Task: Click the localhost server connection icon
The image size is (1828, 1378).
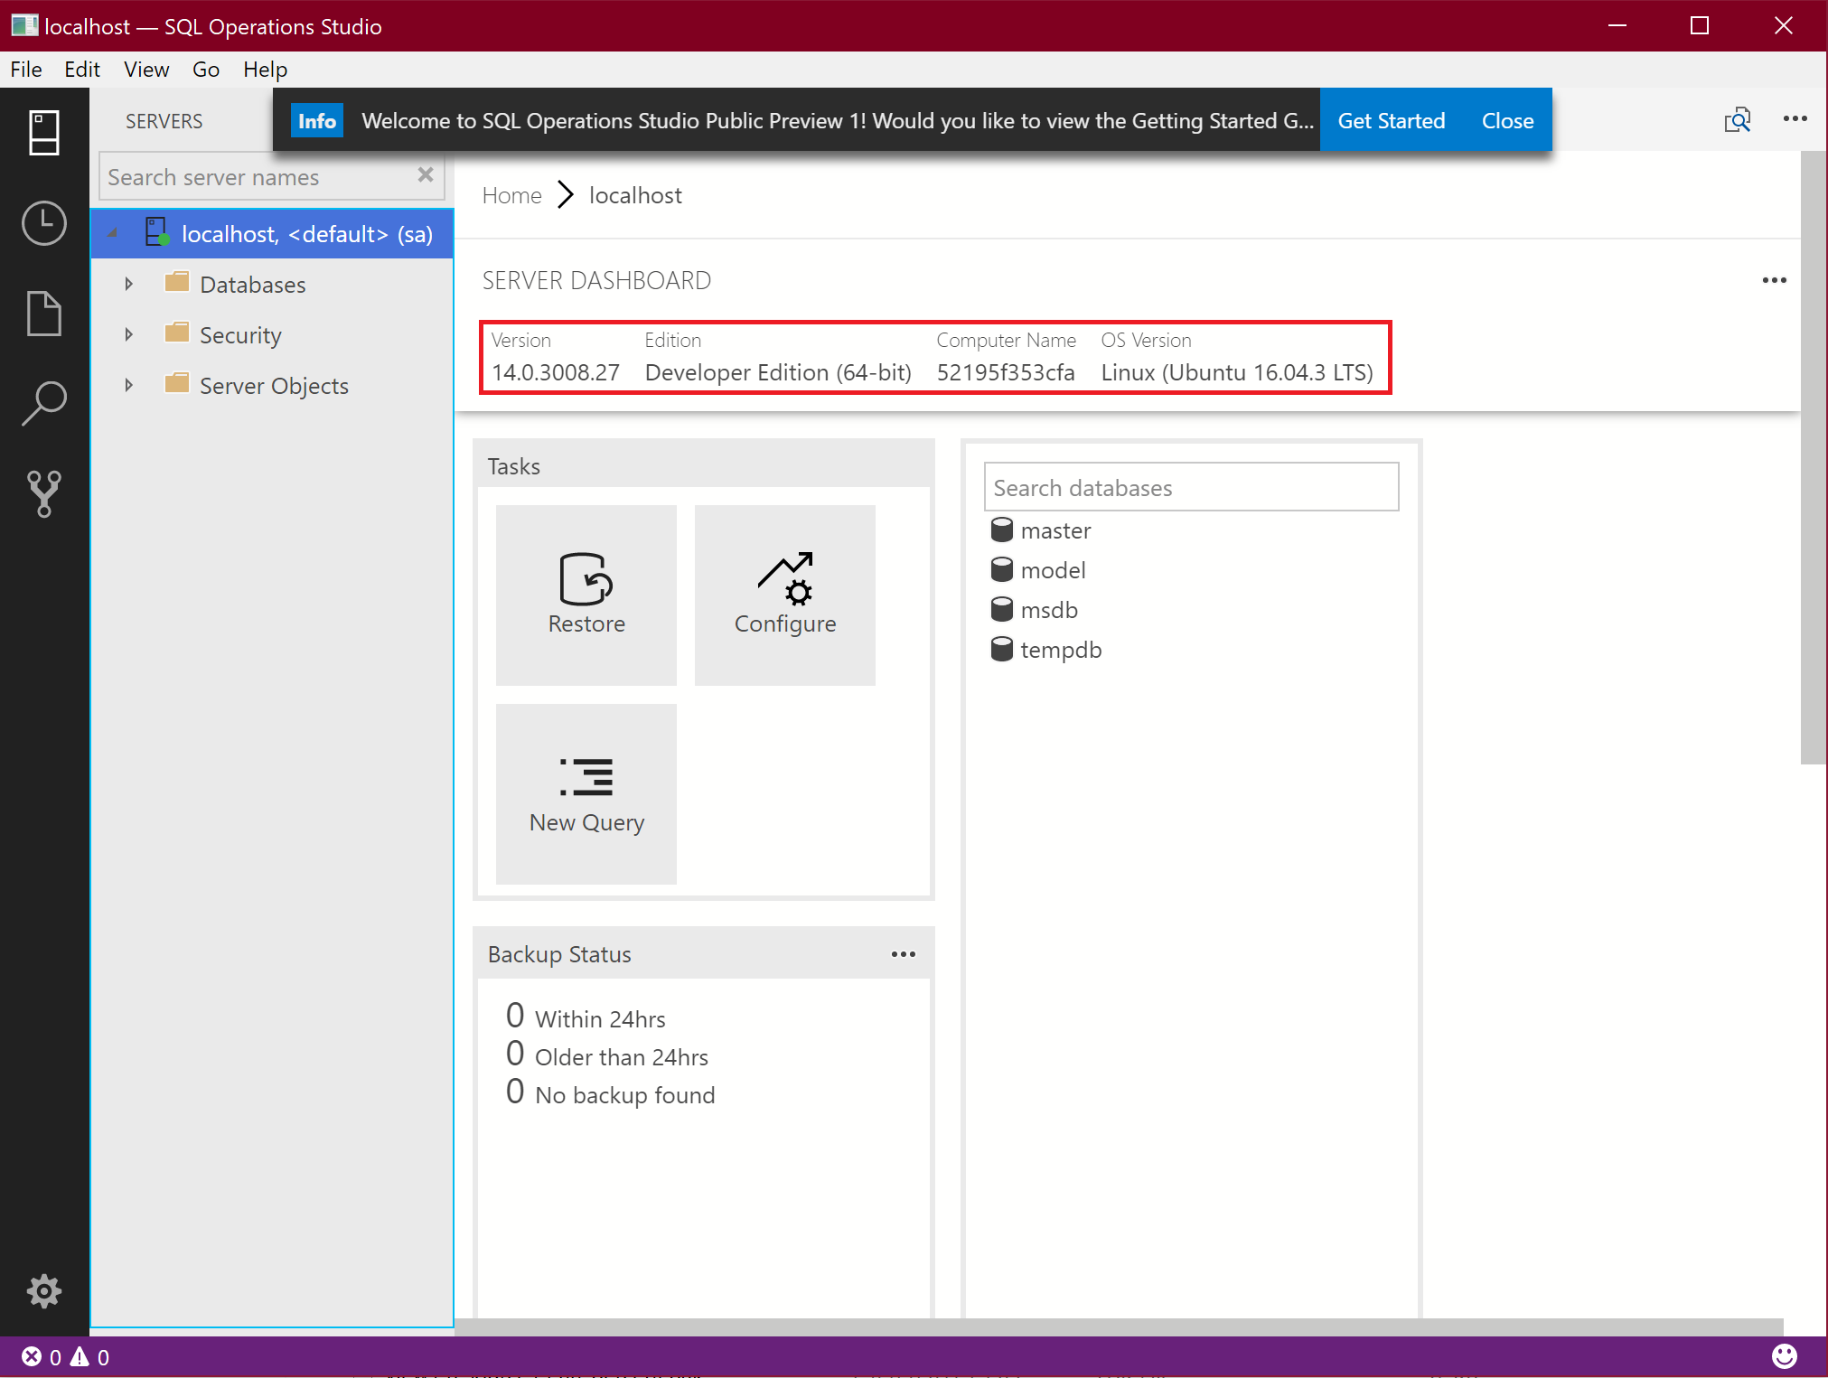Action: [158, 232]
